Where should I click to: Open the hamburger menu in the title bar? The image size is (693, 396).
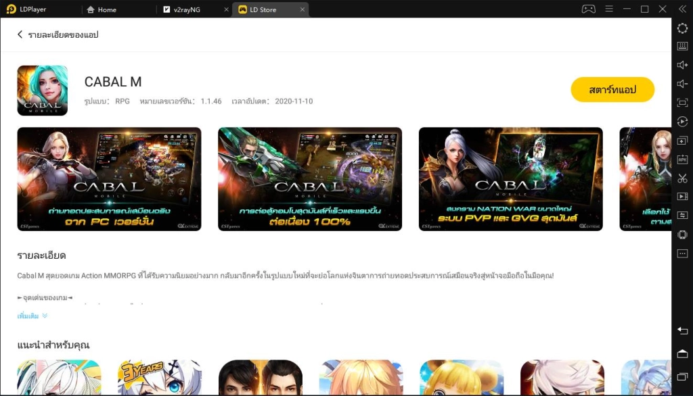pyautogui.click(x=609, y=9)
